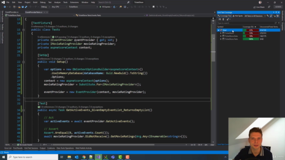Viewport: 285px width, 160px height.
Task: Click the Undo arrow in the toolbar
Action: [x=30, y=7]
